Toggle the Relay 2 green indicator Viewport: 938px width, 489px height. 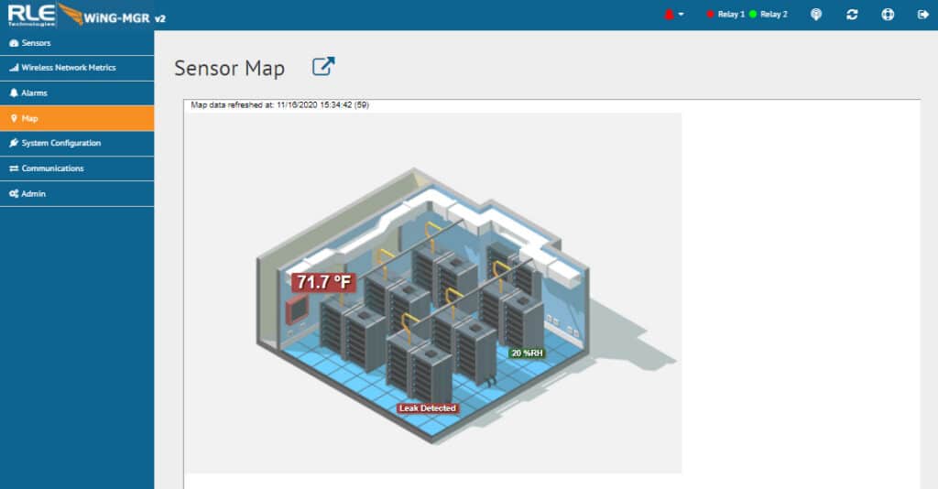753,15
